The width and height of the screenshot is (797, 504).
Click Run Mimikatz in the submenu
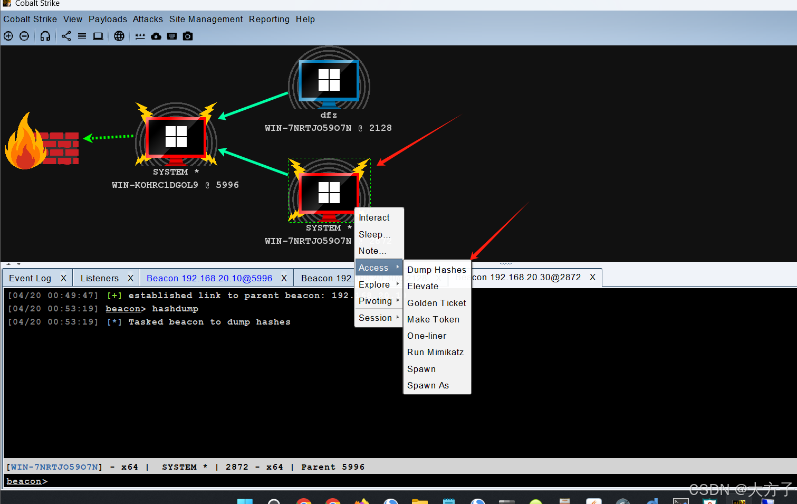[437, 352]
